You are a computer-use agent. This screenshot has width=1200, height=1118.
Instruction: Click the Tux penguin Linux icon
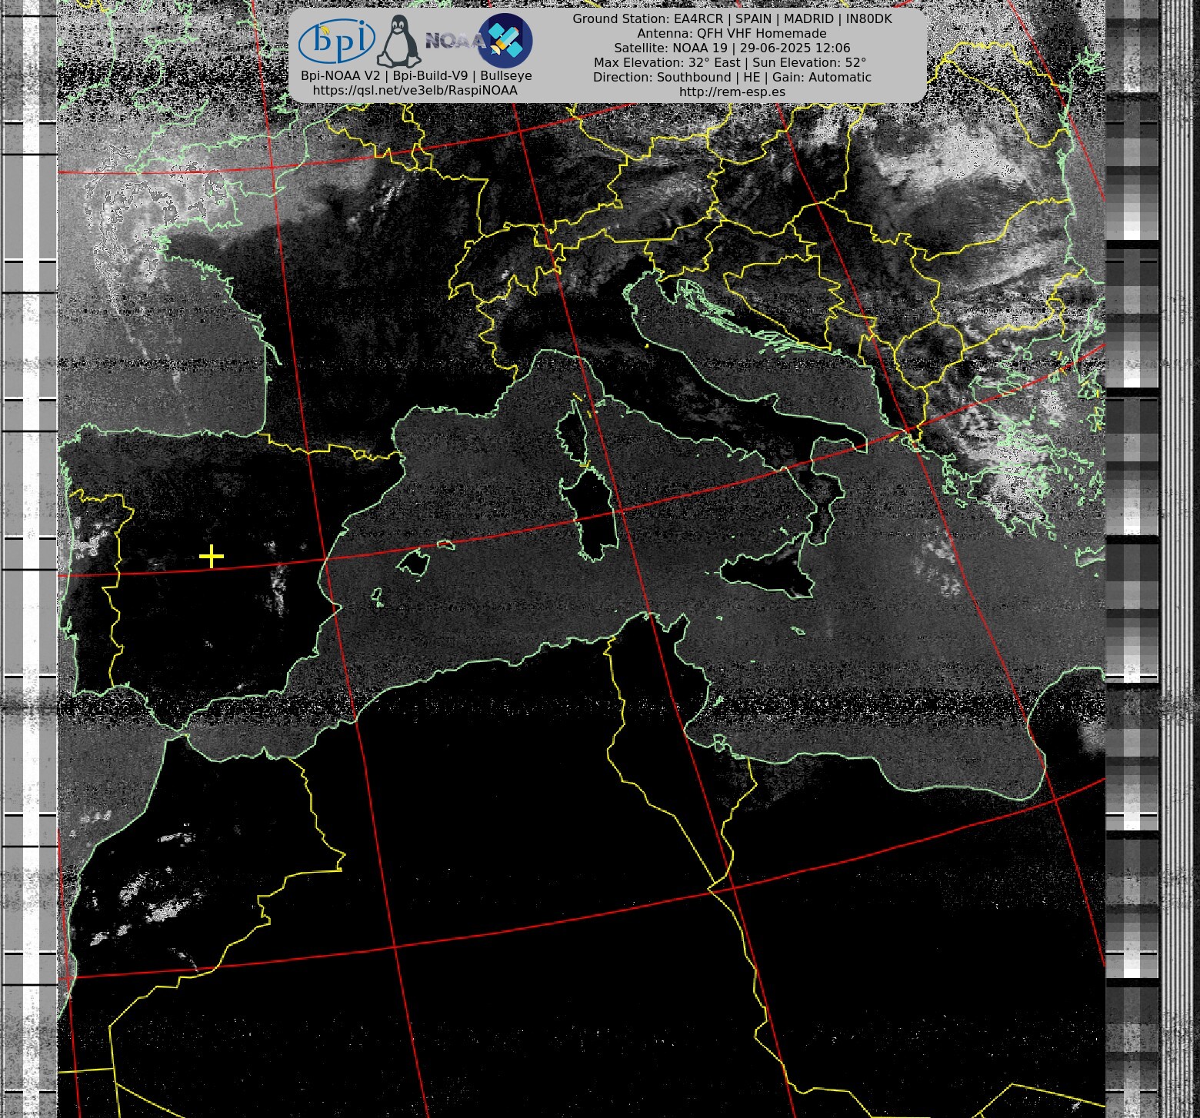coord(398,42)
